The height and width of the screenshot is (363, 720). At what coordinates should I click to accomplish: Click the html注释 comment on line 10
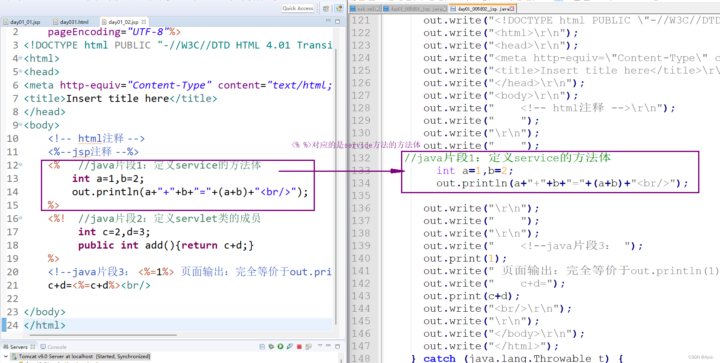[96, 139]
